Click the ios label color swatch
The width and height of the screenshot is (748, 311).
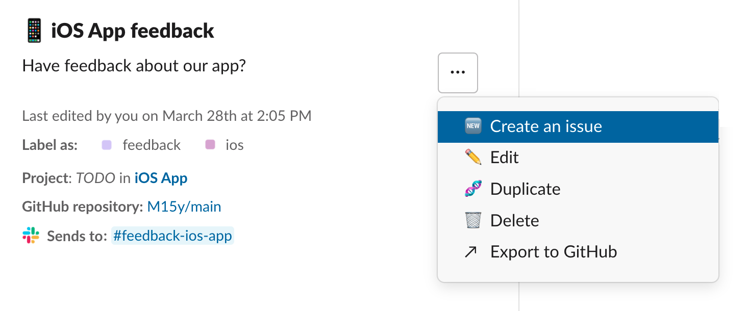[210, 145]
